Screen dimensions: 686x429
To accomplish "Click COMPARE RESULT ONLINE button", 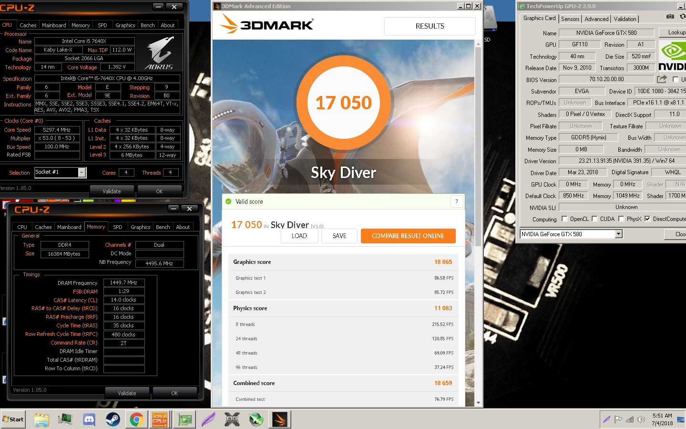I will point(408,236).
